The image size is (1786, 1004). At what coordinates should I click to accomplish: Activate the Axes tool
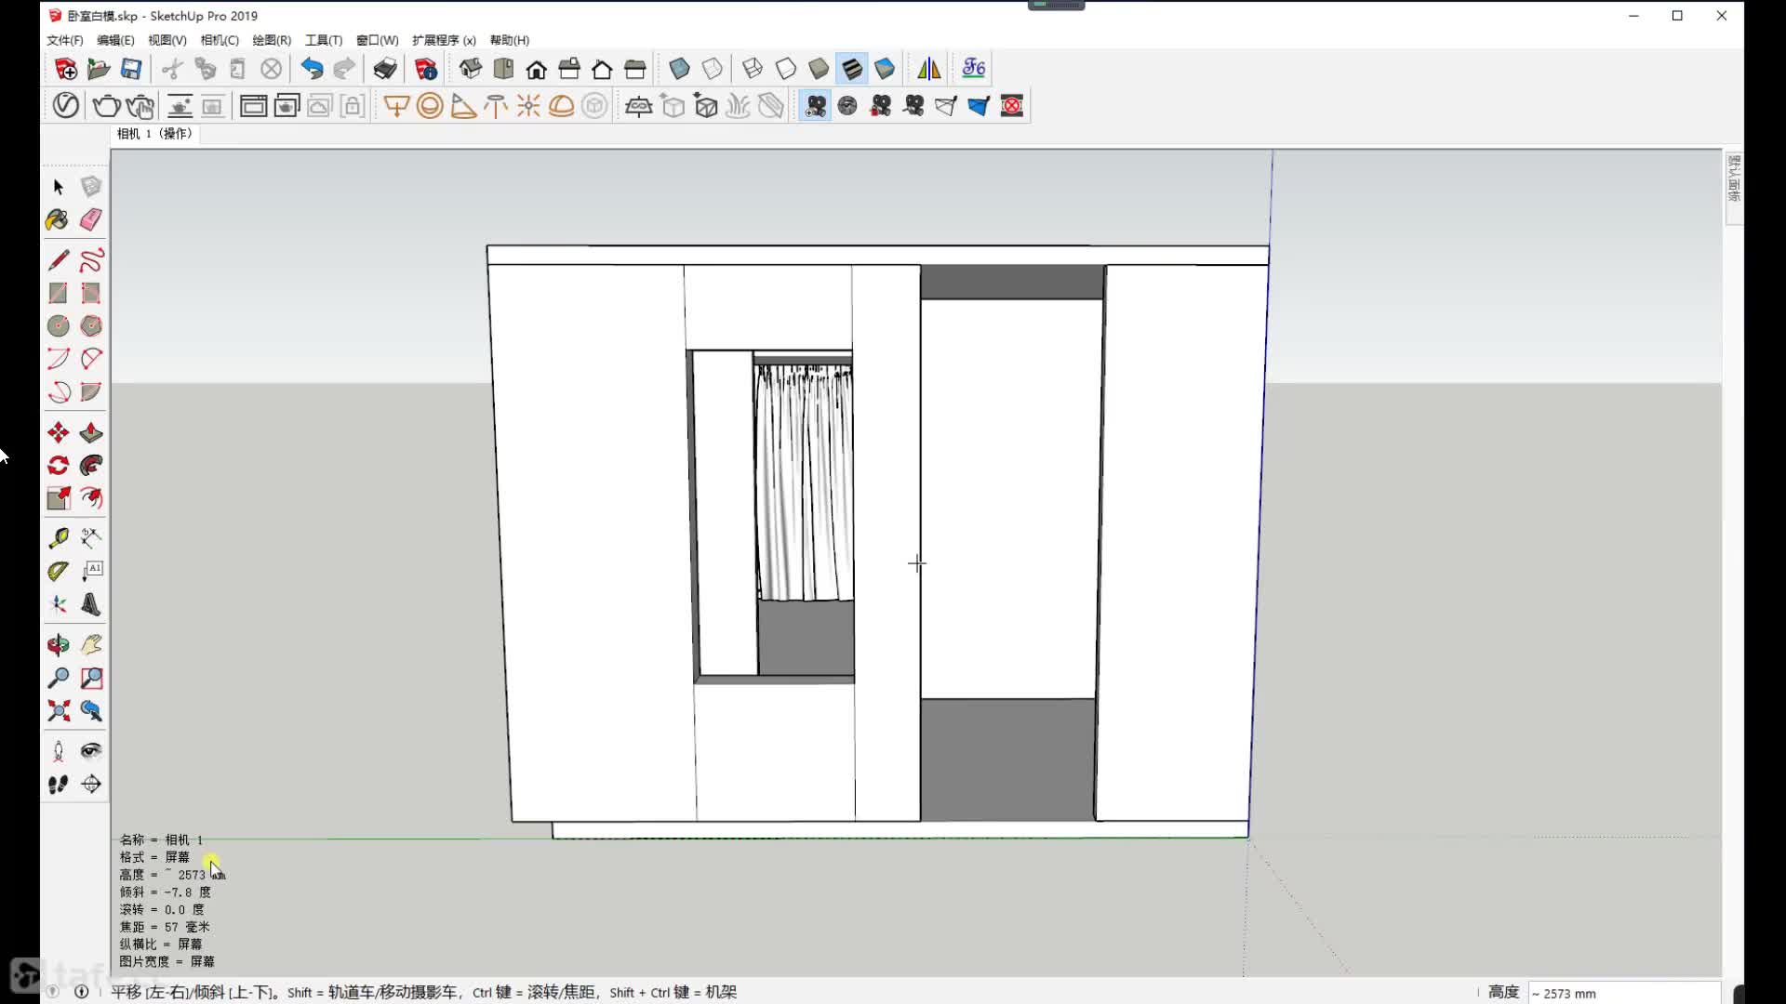pos(58,605)
